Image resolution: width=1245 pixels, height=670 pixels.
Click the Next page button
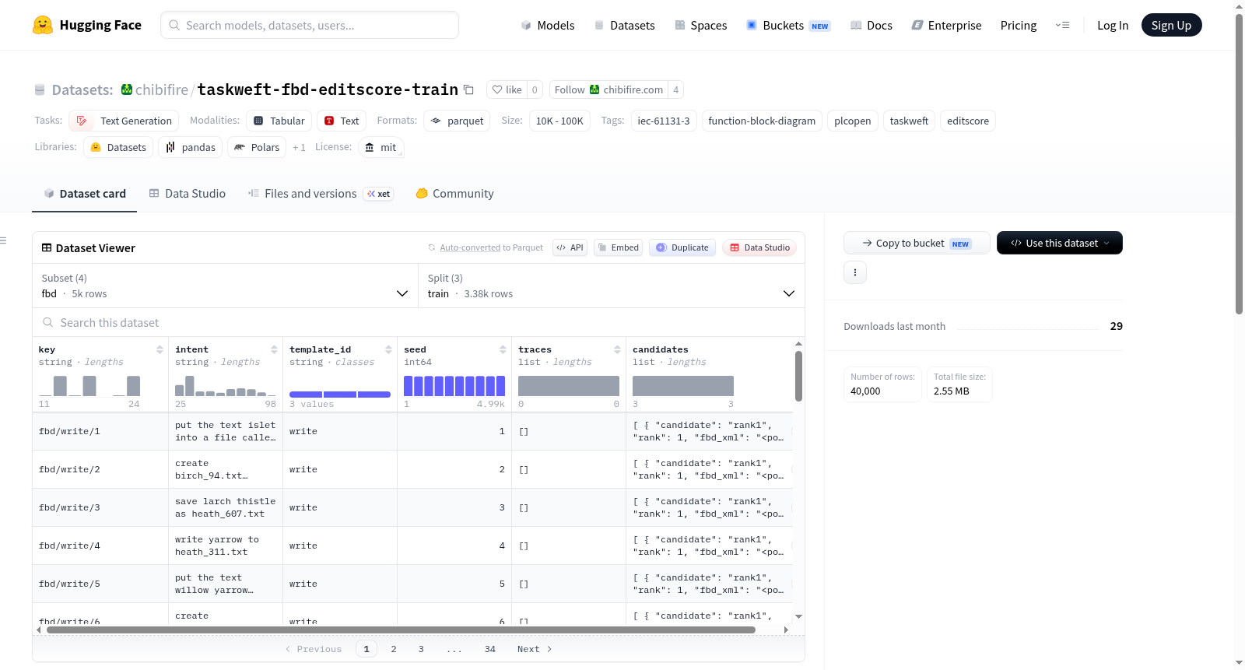coord(535,649)
